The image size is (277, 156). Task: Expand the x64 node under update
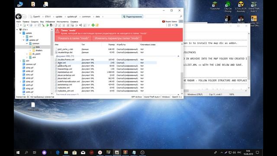(x=24, y=36)
